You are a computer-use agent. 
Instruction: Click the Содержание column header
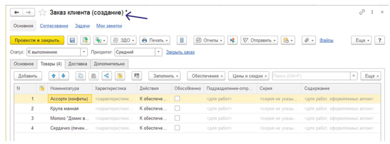tap(341, 88)
